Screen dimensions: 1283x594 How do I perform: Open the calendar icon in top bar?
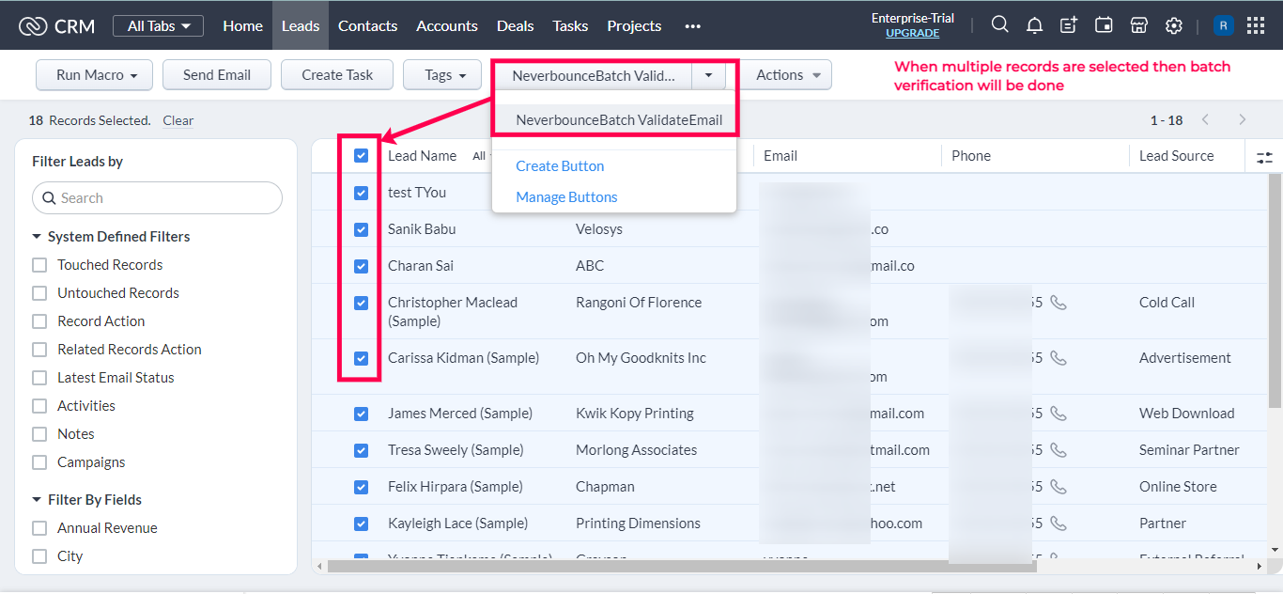pos(1104,25)
